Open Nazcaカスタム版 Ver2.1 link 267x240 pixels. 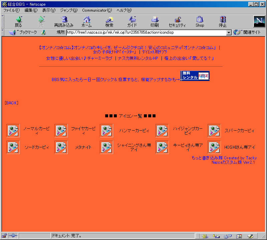click(x=233, y=162)
